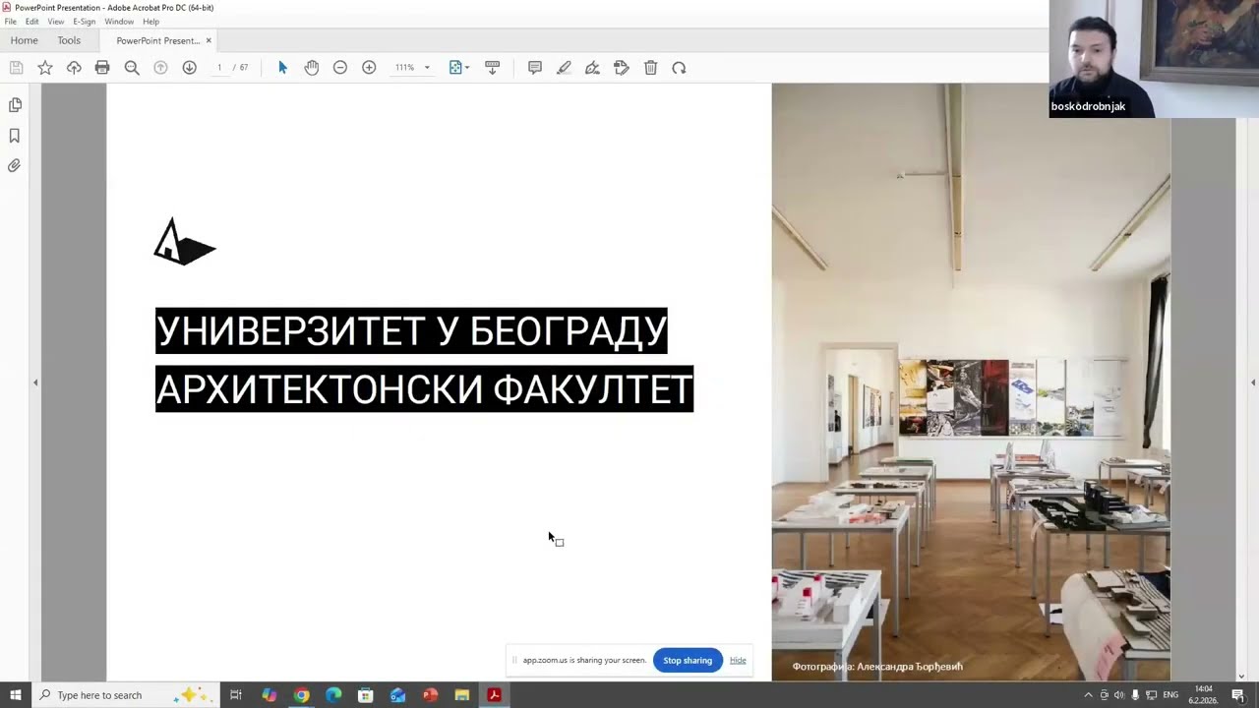Open Google Chrome from the taskbar
The width and height of the screenshot is (1259, 708).
pyautogui.click(x=301, y=695)
